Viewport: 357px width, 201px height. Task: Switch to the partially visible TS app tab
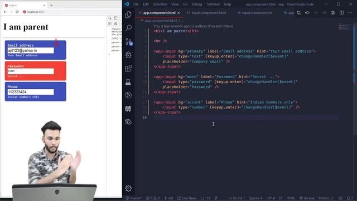(289, 13)
